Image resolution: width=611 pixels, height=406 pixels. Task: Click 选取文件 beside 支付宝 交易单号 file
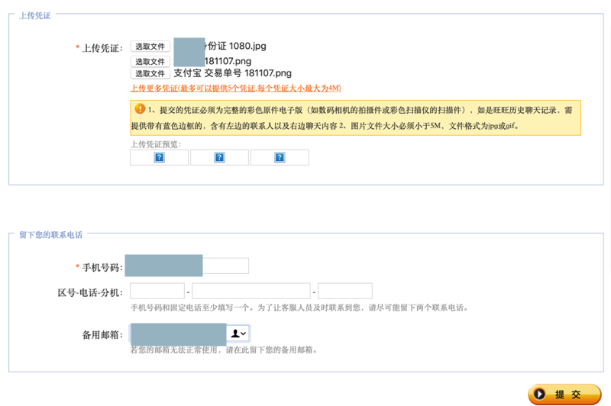tap(150, 73)
